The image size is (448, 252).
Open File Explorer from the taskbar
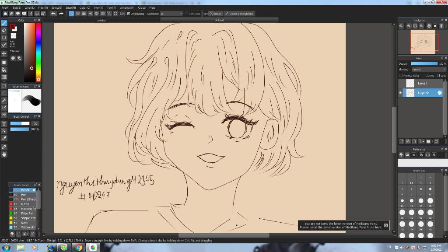pyautogui.click(x=21, y=248)
